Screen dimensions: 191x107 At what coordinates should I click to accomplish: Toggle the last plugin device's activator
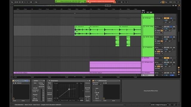click(x=93, y=81)
